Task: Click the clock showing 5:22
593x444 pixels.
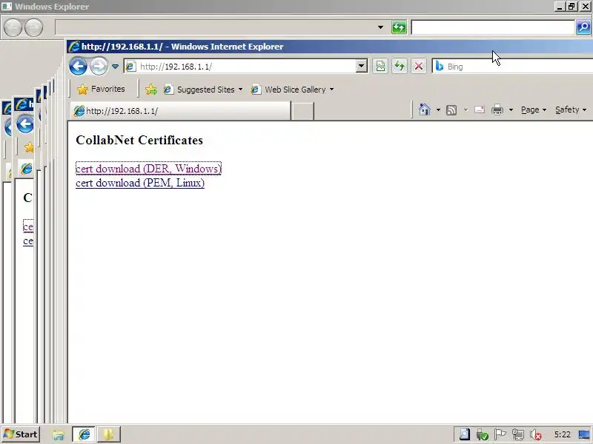Action: (562, 434)
